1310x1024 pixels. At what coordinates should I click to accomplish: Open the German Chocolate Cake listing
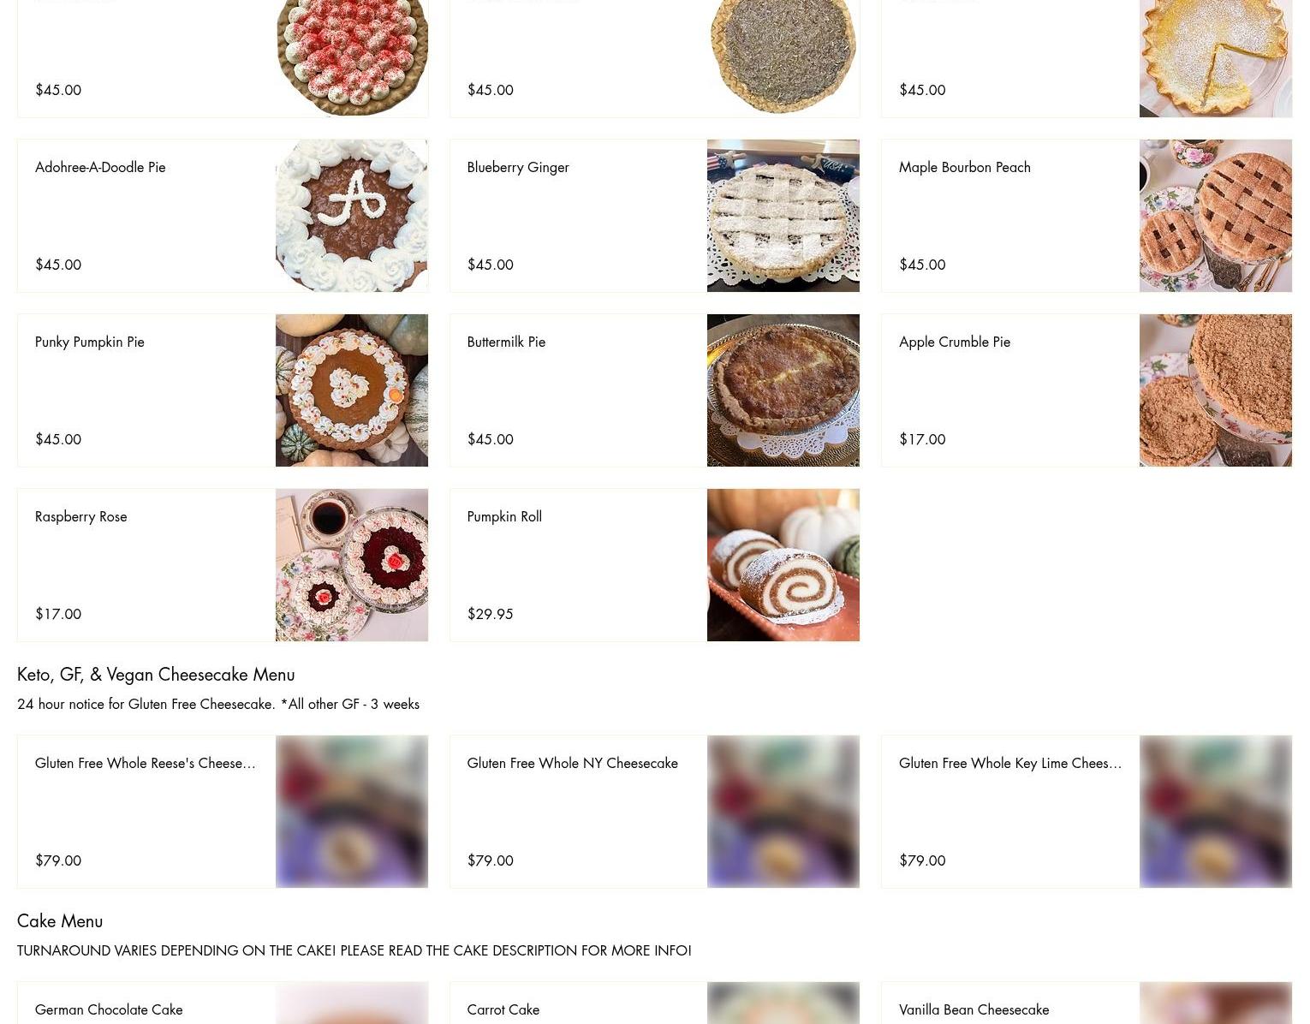(x=109, y=1009)
